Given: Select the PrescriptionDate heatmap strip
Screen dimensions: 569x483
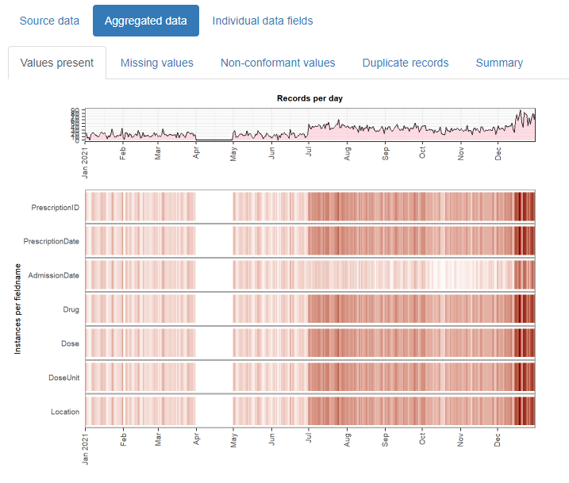Looking at the screenshot, I should 310,241.
